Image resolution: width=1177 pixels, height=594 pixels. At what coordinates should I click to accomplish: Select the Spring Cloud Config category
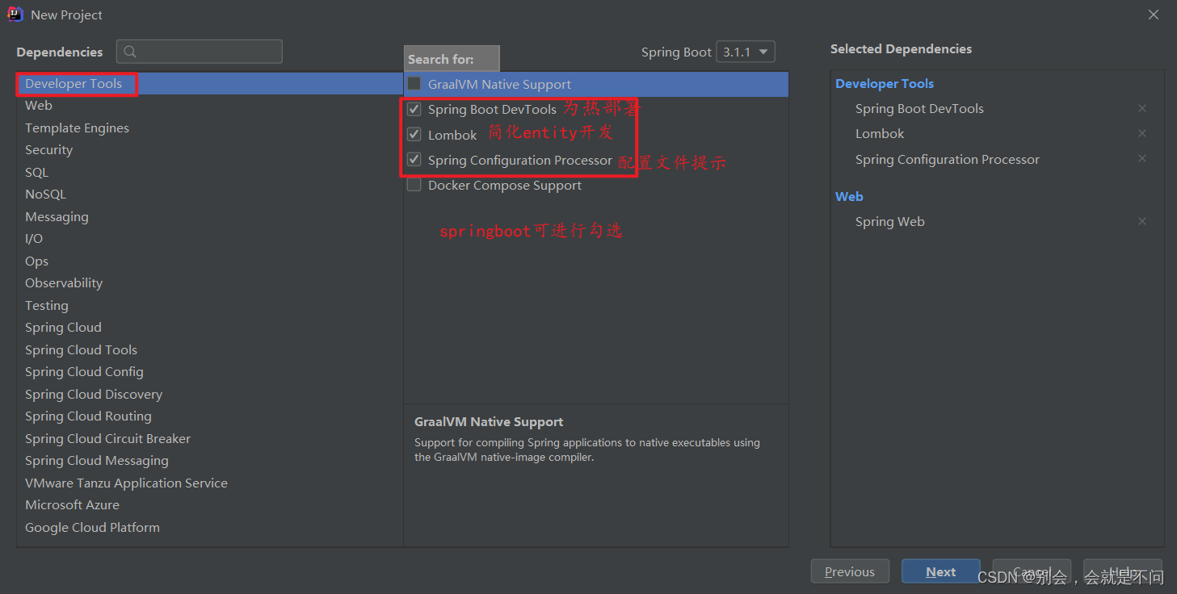(x=209, y=372)
